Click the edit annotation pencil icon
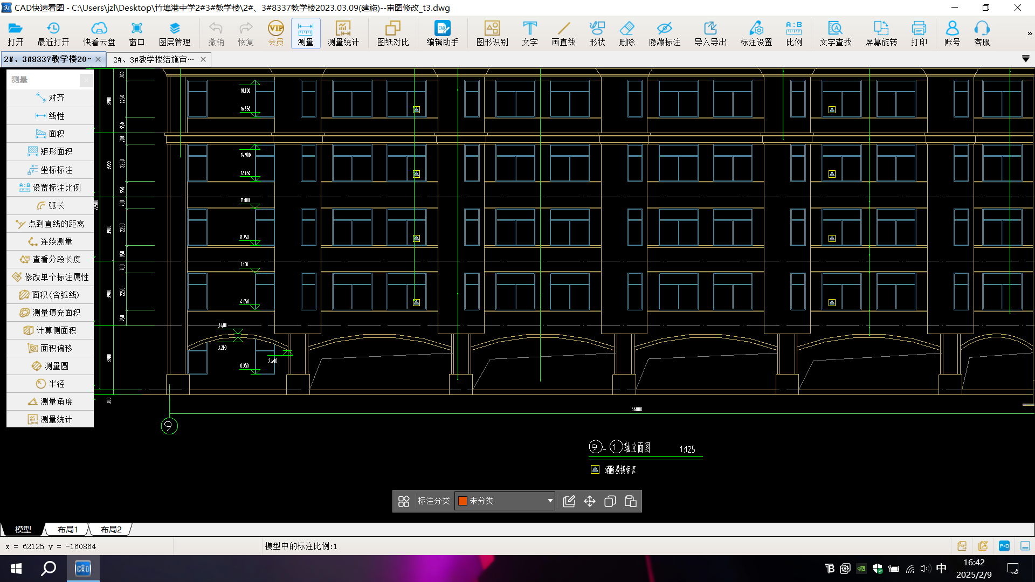The width and height of the screenshot is (1035, 582). [x=569, y=501]
